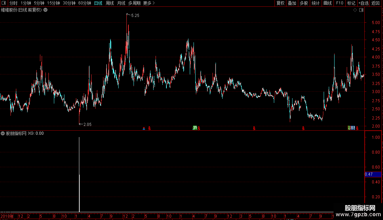Click the 标记 mark button
Viewport: 383px width, 220px height.
(x=351, y=3)
